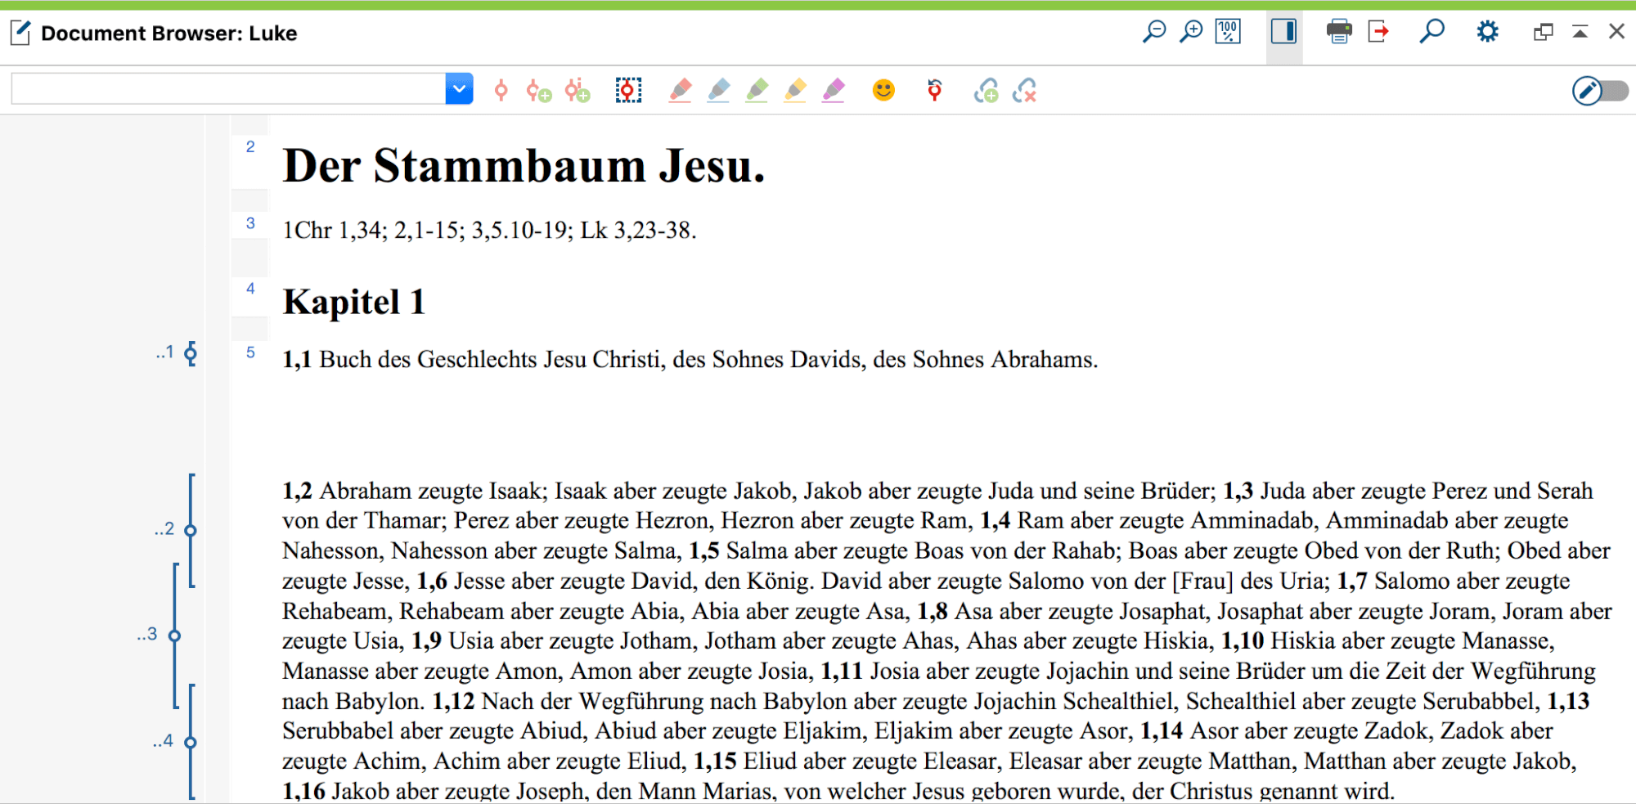The height and width of the screenshot is (804, 1636).
Task: Insert link with cloud-plus icon
Action: point(987,90)
